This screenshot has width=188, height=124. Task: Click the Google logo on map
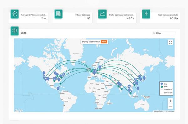pyautogui.click(x=19, y=110)
